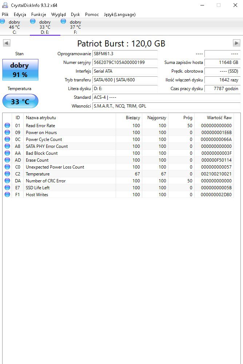Open the Plik menu

click(5, 15)
